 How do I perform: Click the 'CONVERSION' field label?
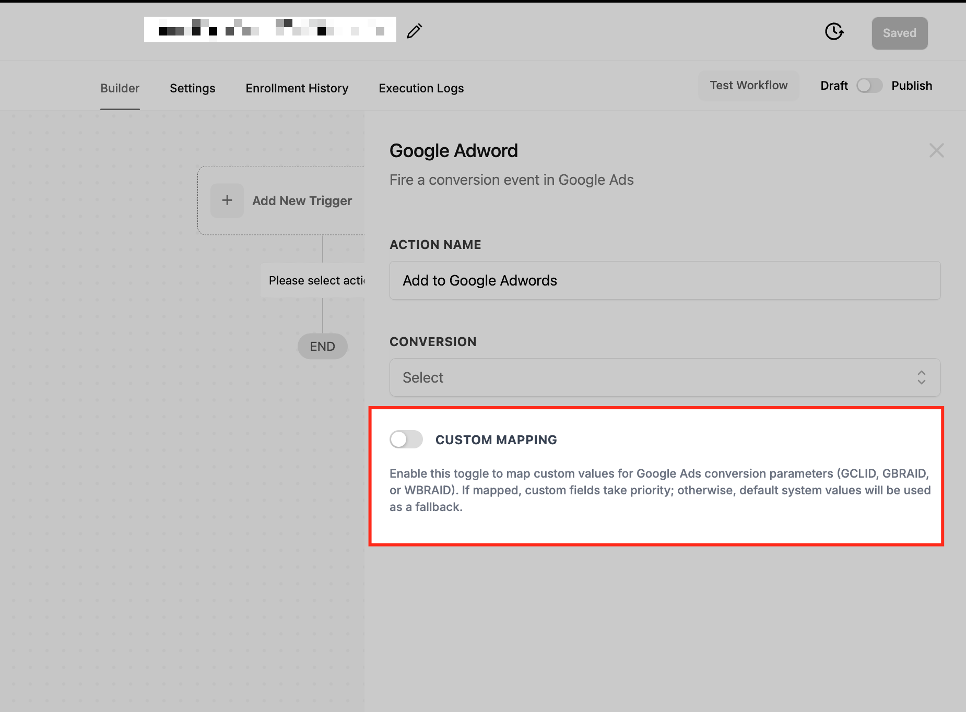[433, 342]
